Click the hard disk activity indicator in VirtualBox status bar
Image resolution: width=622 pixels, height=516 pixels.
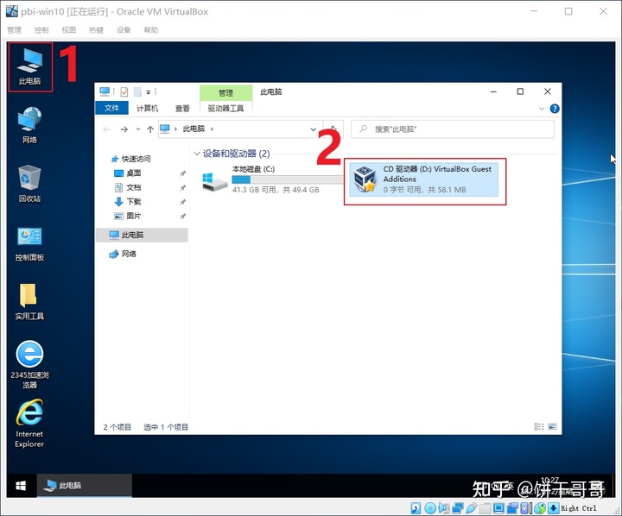416,508
